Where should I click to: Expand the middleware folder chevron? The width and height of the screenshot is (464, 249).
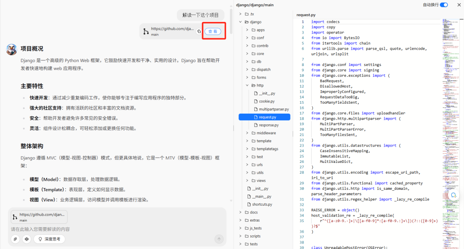(247, 133)
